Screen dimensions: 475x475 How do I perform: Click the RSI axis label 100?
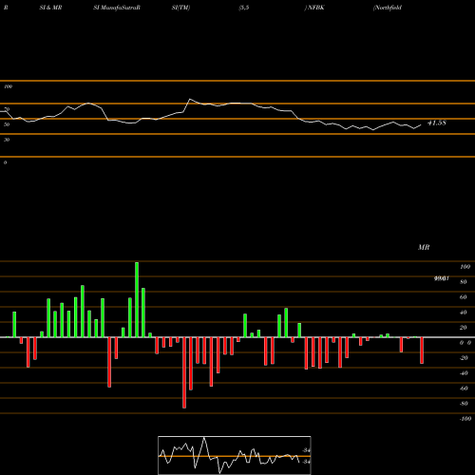[x=8, y=86]
